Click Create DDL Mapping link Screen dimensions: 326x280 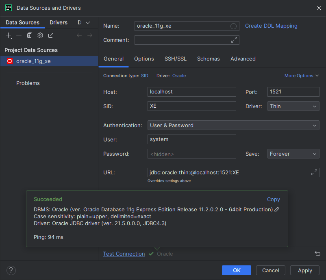(271, 26)
